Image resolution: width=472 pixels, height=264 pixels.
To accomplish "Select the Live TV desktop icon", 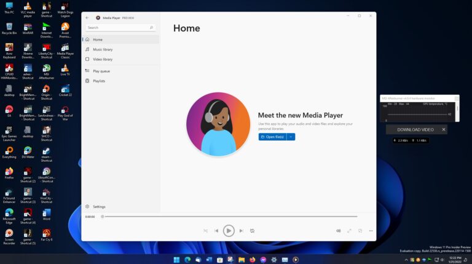I will click(x=65, y=70).
